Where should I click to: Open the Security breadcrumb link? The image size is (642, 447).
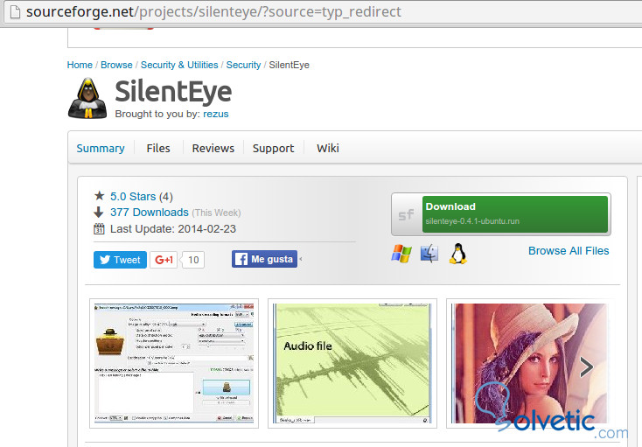coord(243,65)
